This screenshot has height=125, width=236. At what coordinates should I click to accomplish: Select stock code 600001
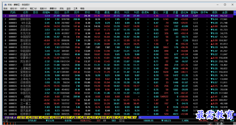pyautogui.click(x=13, y=19)
